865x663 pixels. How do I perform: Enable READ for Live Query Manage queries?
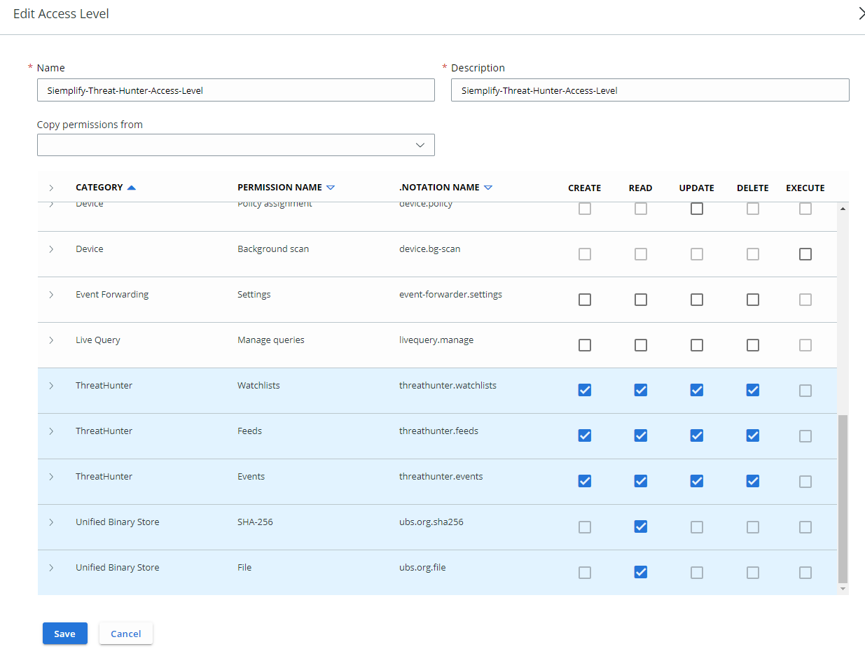640,344
